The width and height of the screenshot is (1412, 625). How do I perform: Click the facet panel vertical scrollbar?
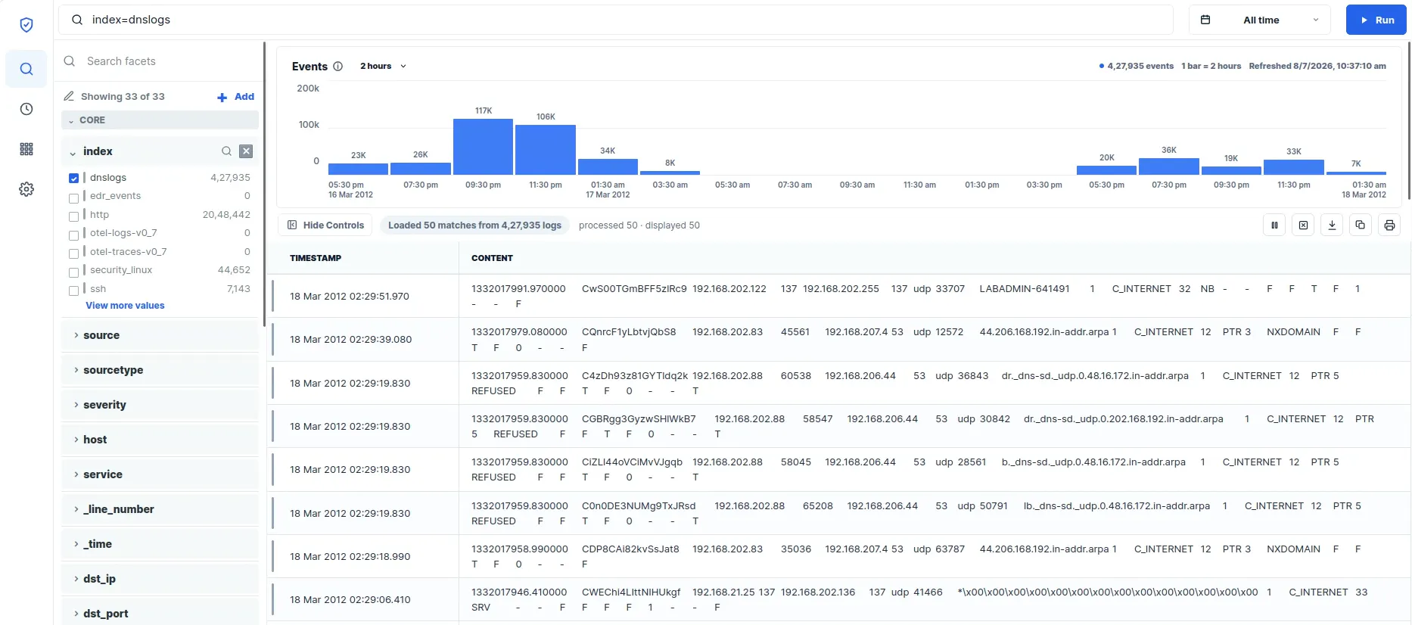[264, 184]
